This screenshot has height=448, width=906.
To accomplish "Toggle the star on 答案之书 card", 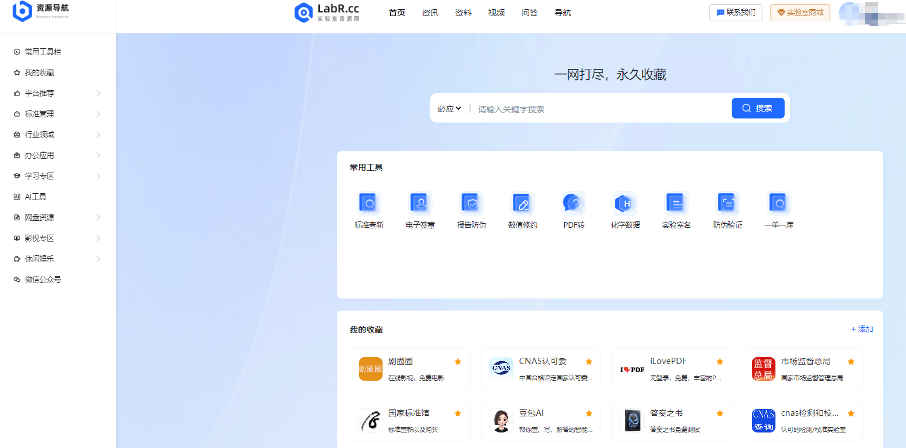I will click(x=720, y=413).
